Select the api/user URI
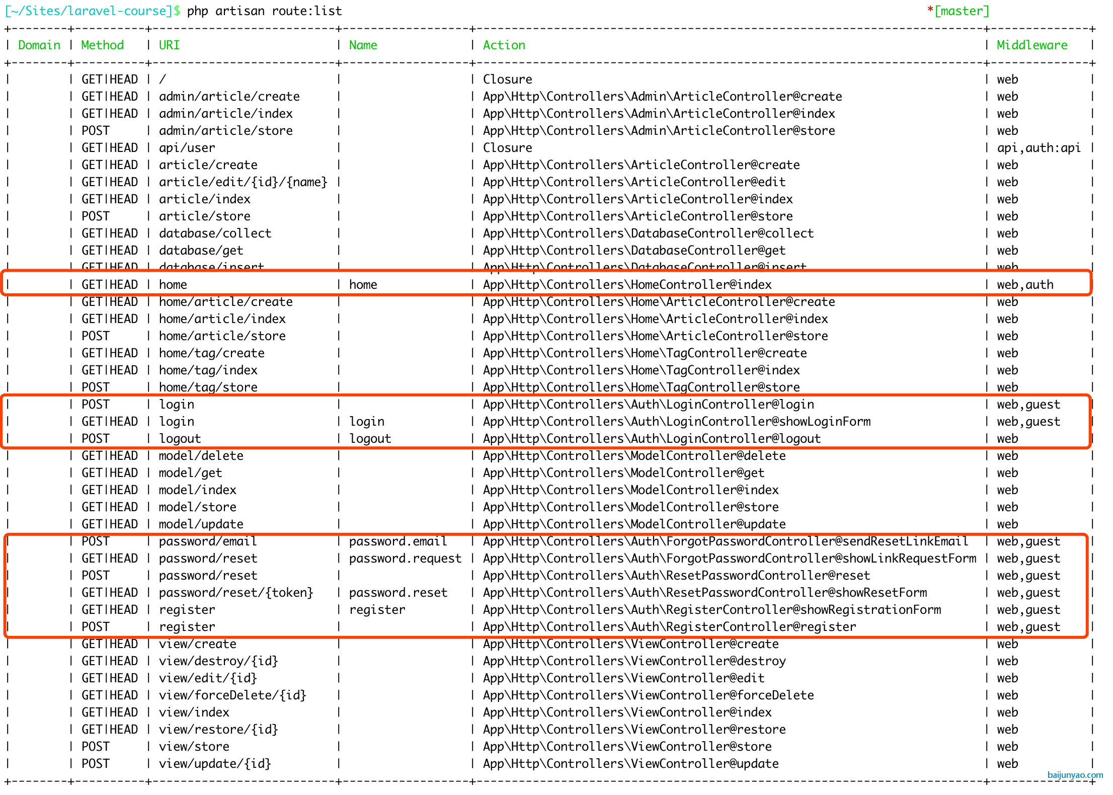The image size is (1113, 795). click(x=187, y=148)
